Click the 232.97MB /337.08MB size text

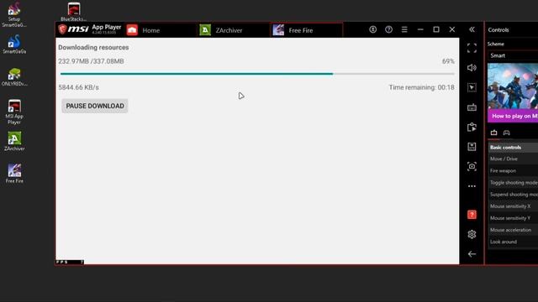click(91, 61)
